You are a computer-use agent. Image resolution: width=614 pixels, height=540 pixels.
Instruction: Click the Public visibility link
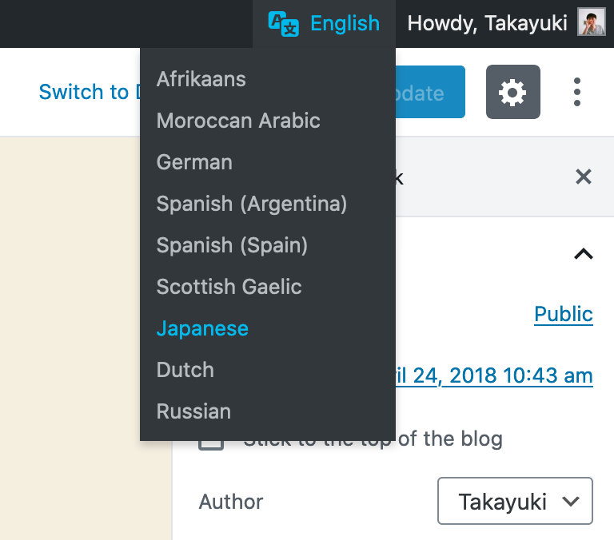[563, 314]
